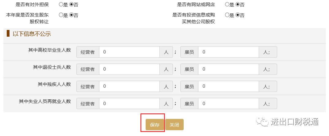Select 否 for 本年度是否发生股东股权转让
This screenshot has width=329, height=136.
tap(71, 15)
